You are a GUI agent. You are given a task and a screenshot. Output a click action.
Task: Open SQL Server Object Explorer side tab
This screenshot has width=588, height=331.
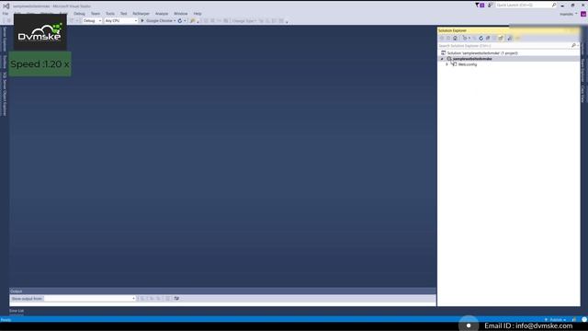coord(5,94)
